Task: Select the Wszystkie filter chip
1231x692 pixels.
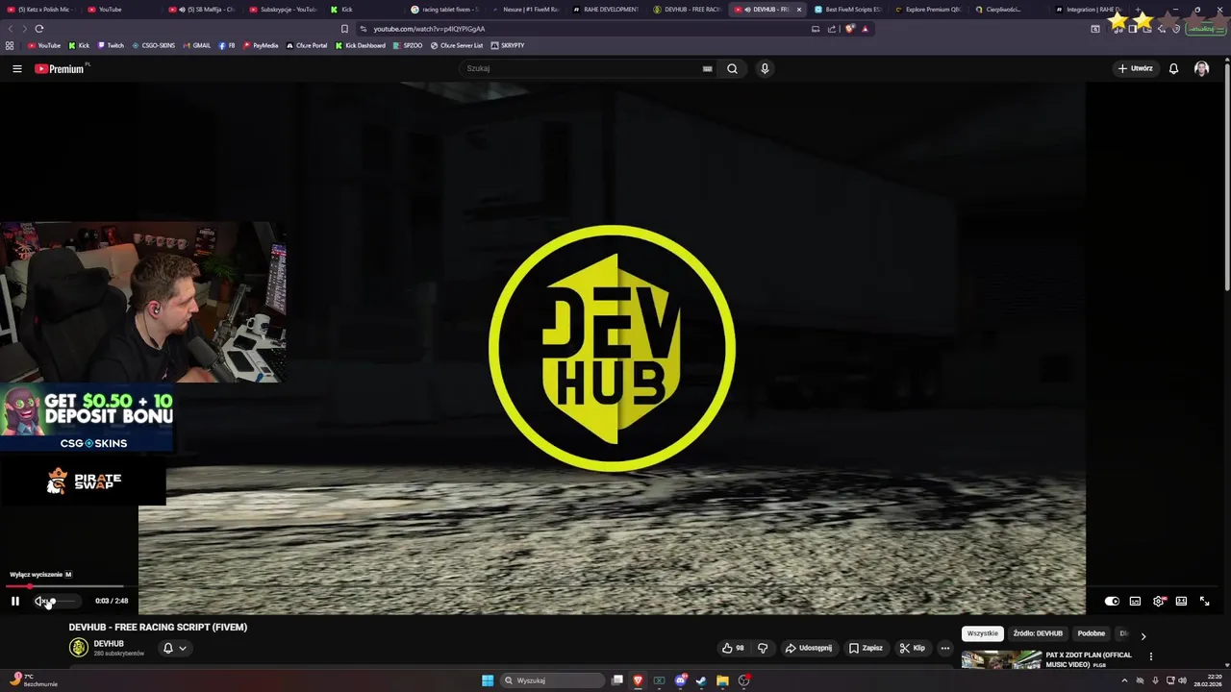Action: [x=982, y=633]
